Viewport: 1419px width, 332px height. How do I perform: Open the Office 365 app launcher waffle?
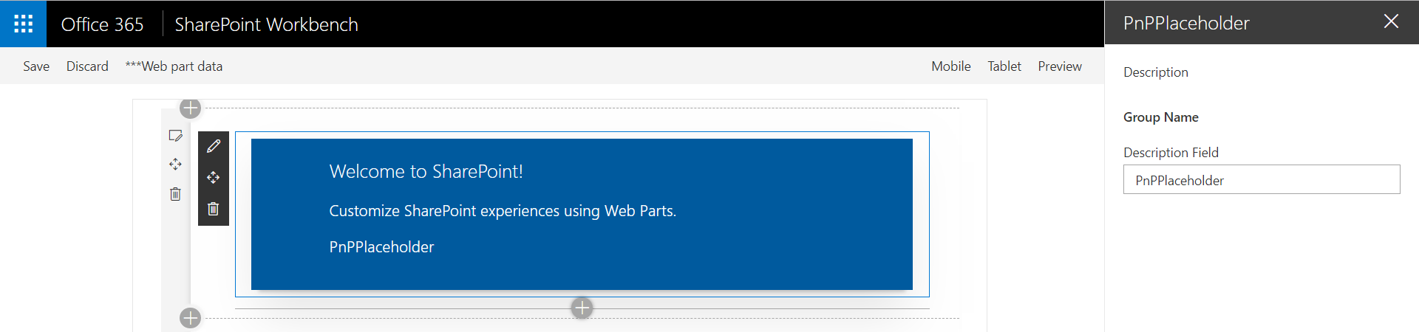[23, 24]
